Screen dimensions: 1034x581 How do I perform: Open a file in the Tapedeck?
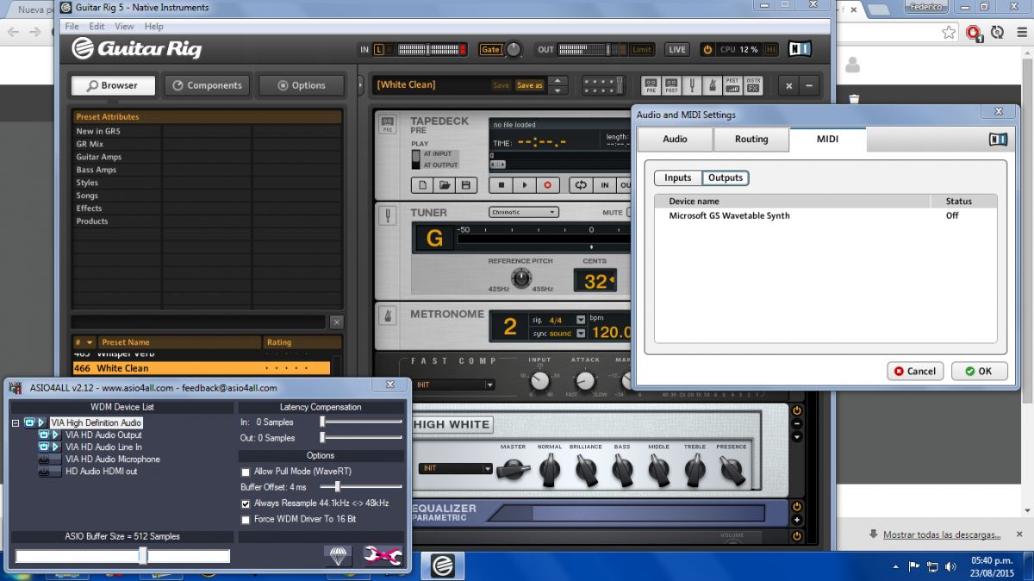pyautogui.click(x=445, y=184)
